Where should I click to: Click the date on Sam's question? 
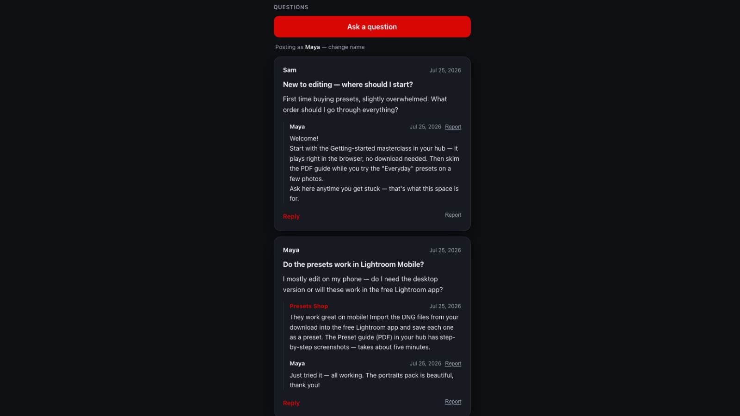pyautogui.click(x=445, y=70)
